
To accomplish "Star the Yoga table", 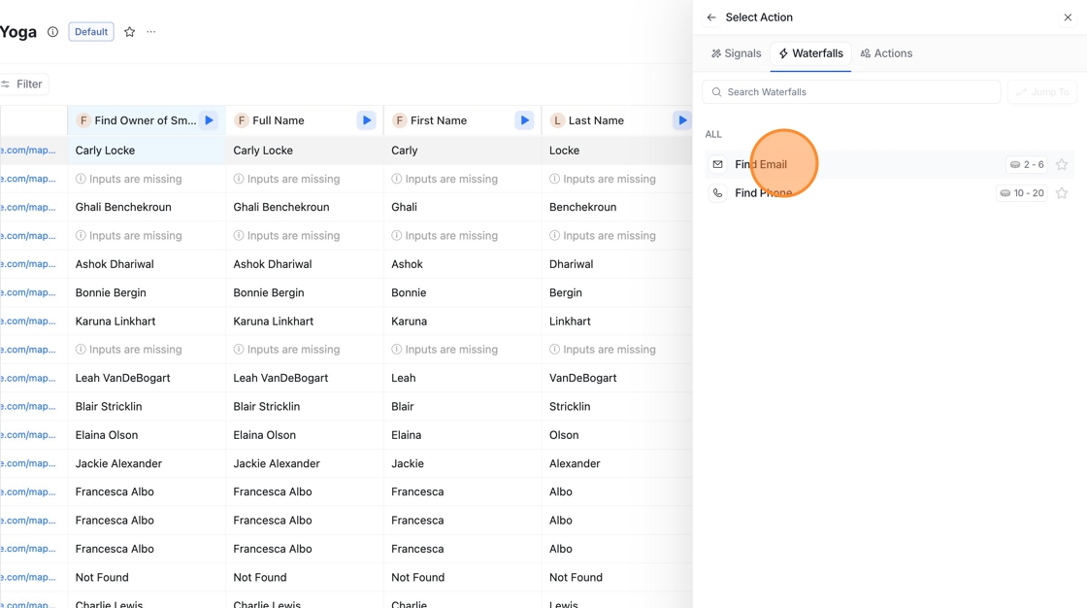I will pos(130,32).
